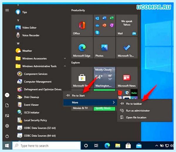
Task: Open File Explorer on taskbar
Action: [118, 146]
